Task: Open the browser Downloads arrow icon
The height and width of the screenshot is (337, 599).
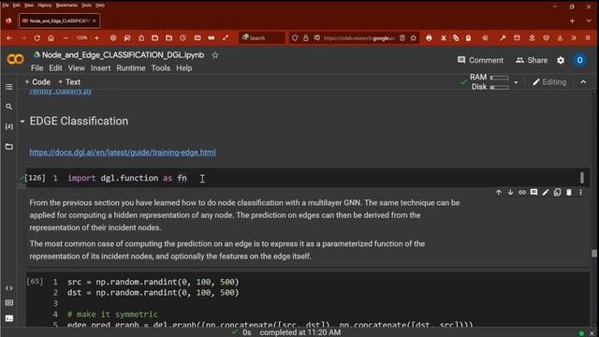Action: click(x=560, y=37)
